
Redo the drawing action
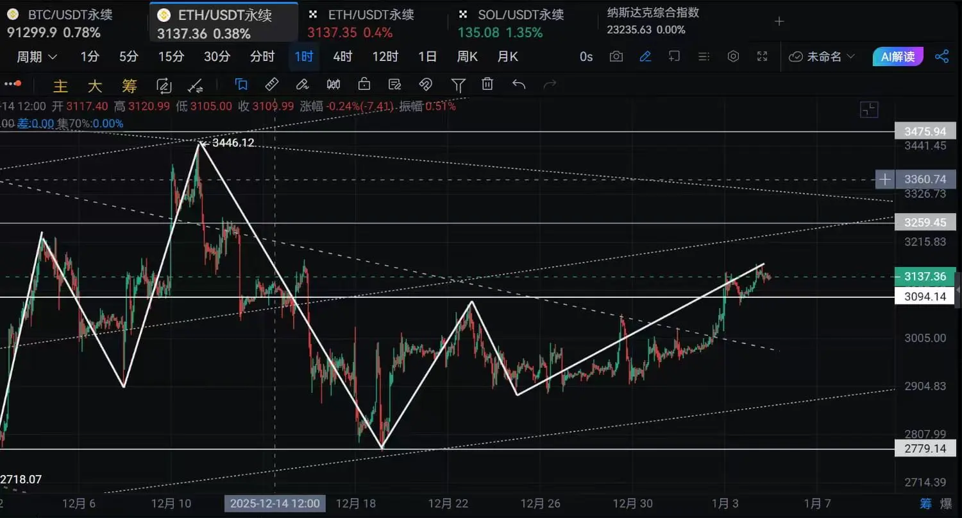click(x=550, y=84)
